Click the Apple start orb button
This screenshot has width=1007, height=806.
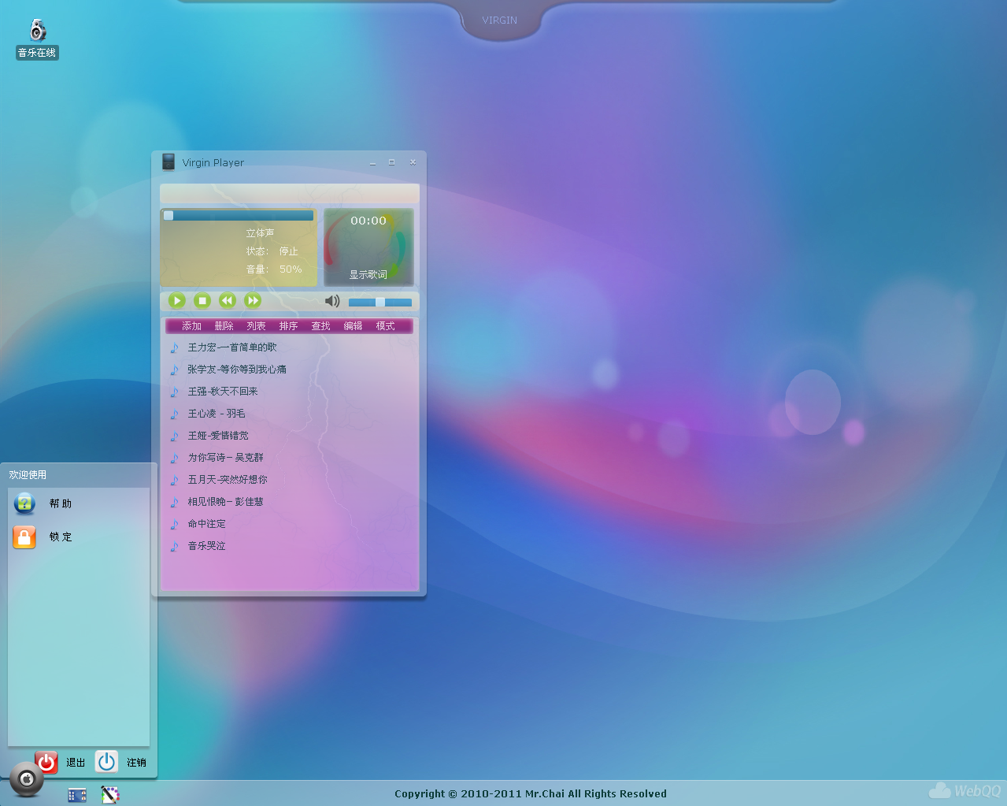click(27, 779)
